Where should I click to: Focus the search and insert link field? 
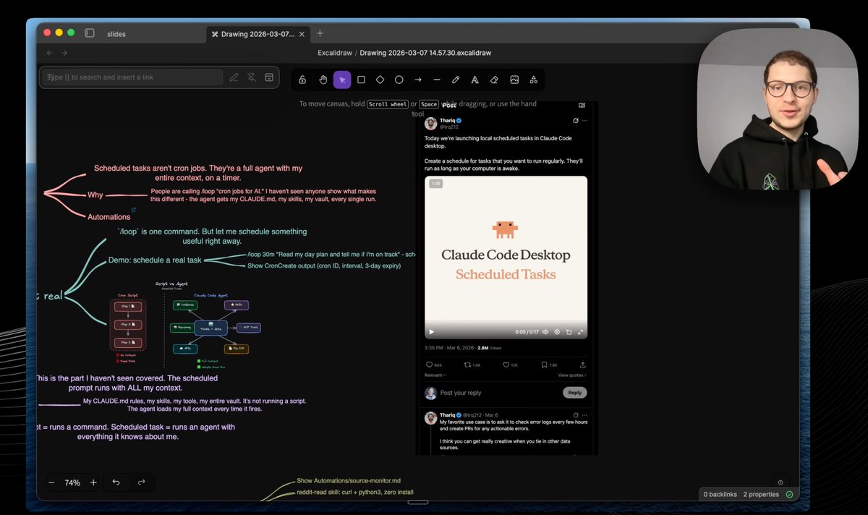132,77
